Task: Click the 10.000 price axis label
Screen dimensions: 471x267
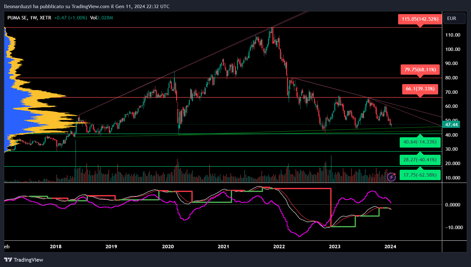Action: (x=453, y=178)
